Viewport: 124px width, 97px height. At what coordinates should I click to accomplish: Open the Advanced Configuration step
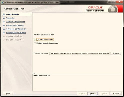click(x=16, y=29)
